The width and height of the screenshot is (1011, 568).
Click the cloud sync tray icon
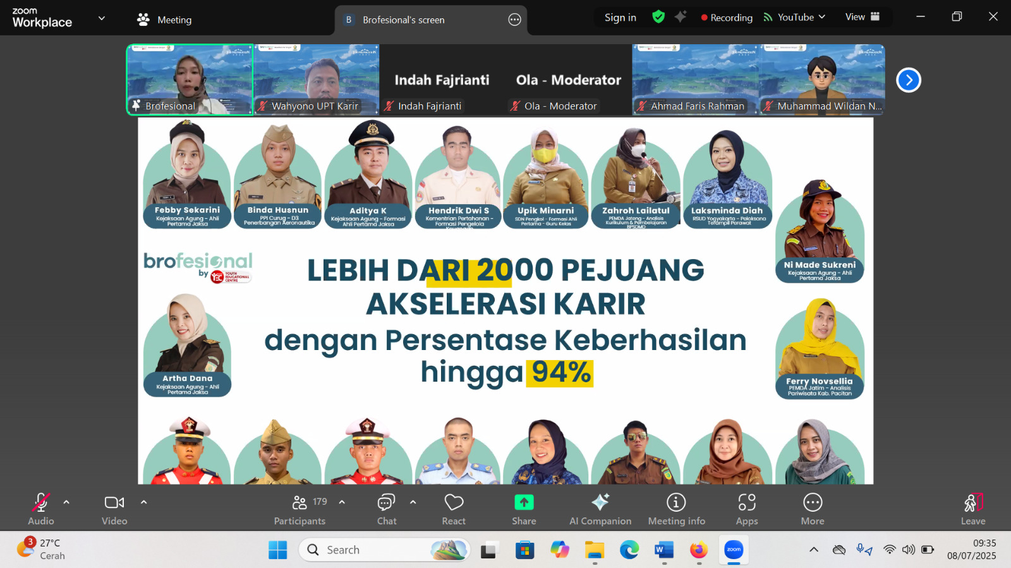pyautogui.click(x=839, y=550)
